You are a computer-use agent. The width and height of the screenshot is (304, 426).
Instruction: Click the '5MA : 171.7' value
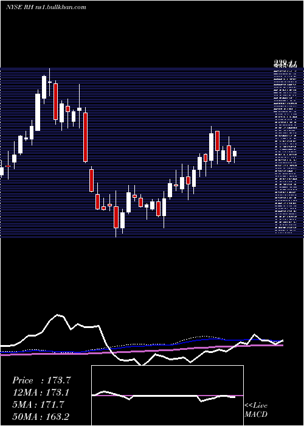pyautogui.click(x=38, y=405)
